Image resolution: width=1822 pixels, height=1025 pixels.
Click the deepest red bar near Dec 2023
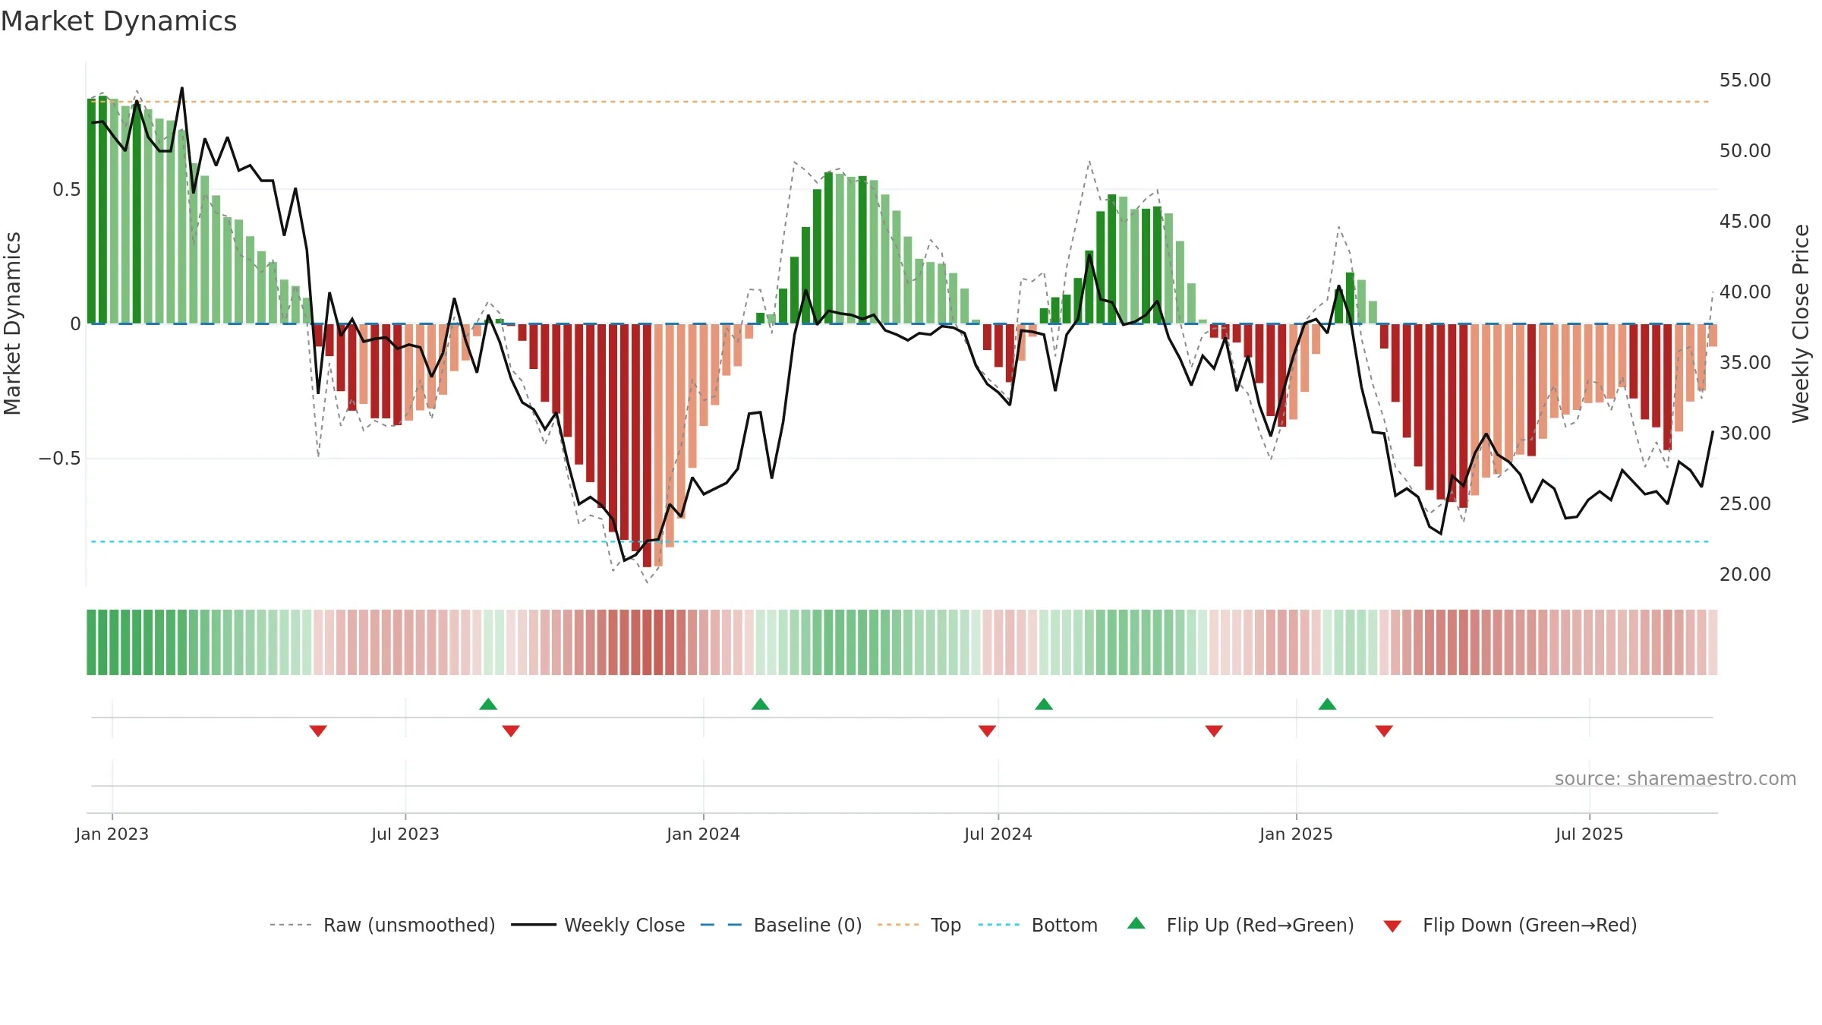click(x=647, y=445)
